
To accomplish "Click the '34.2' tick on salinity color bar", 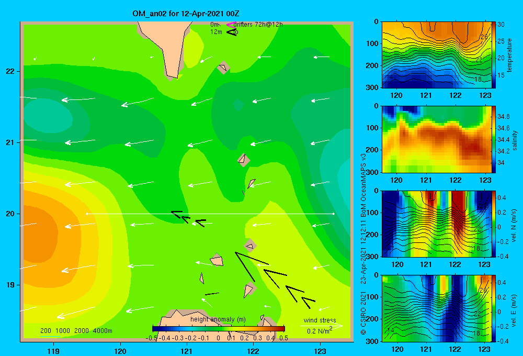I will coord(503,151).
